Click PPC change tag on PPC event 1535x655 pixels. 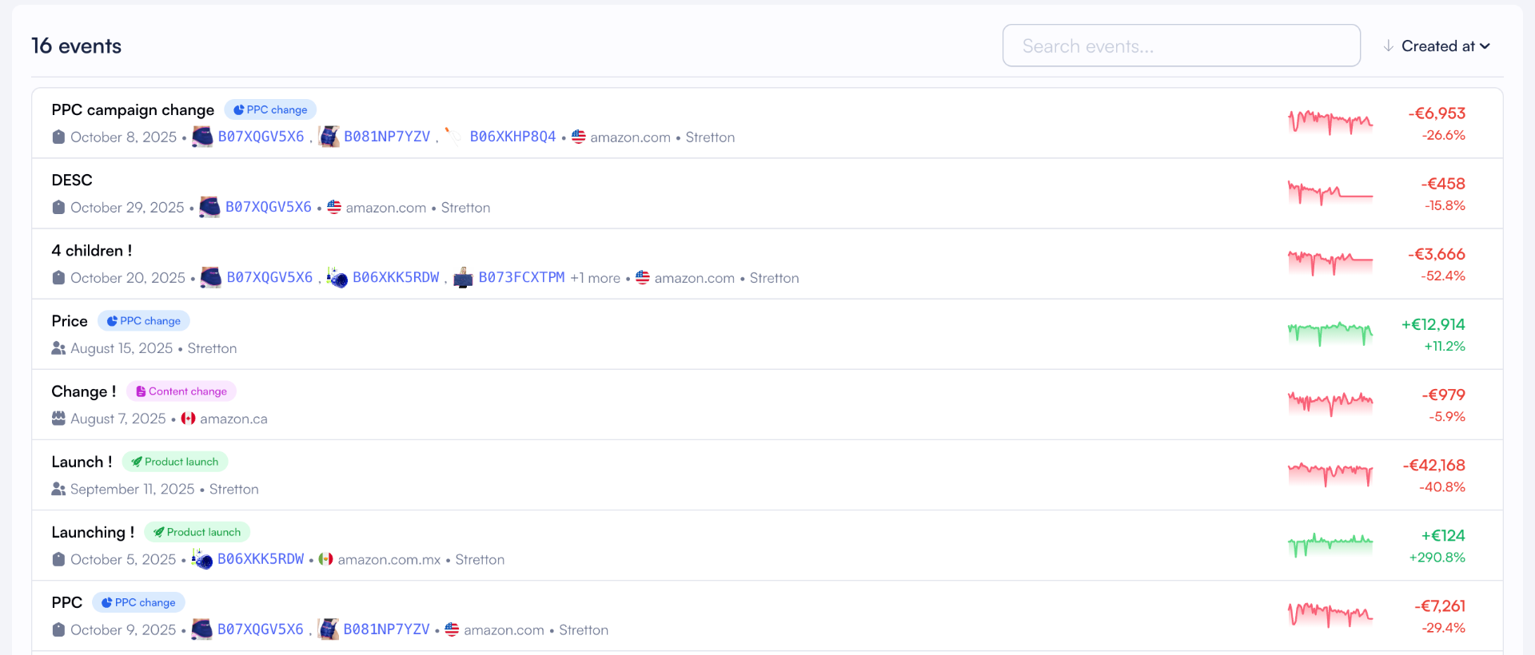139,602
